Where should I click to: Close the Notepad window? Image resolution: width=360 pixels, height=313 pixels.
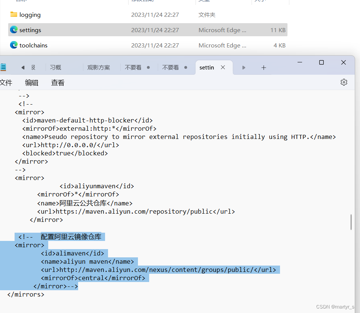344,62
